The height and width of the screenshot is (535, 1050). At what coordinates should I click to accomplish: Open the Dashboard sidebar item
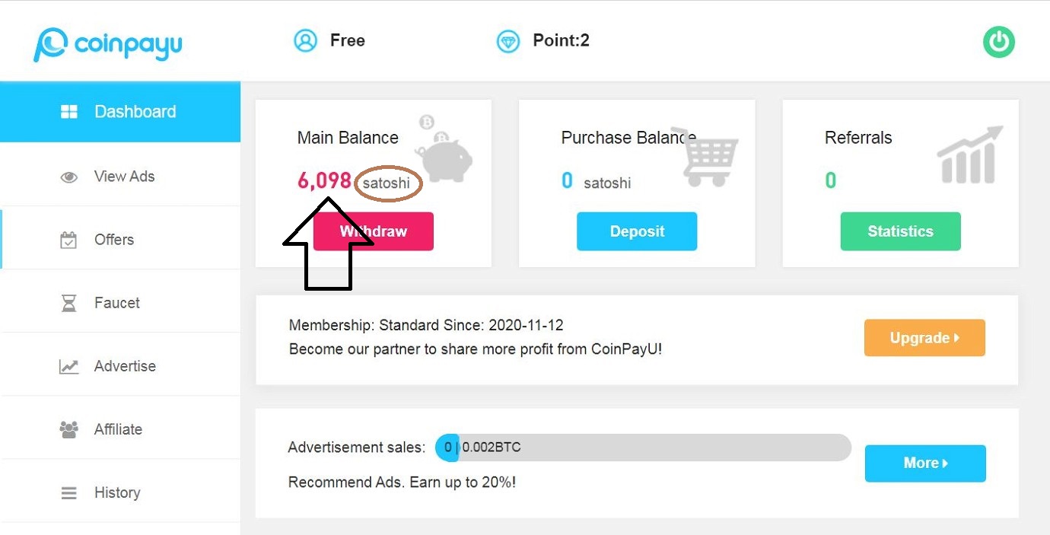point(120,112)
